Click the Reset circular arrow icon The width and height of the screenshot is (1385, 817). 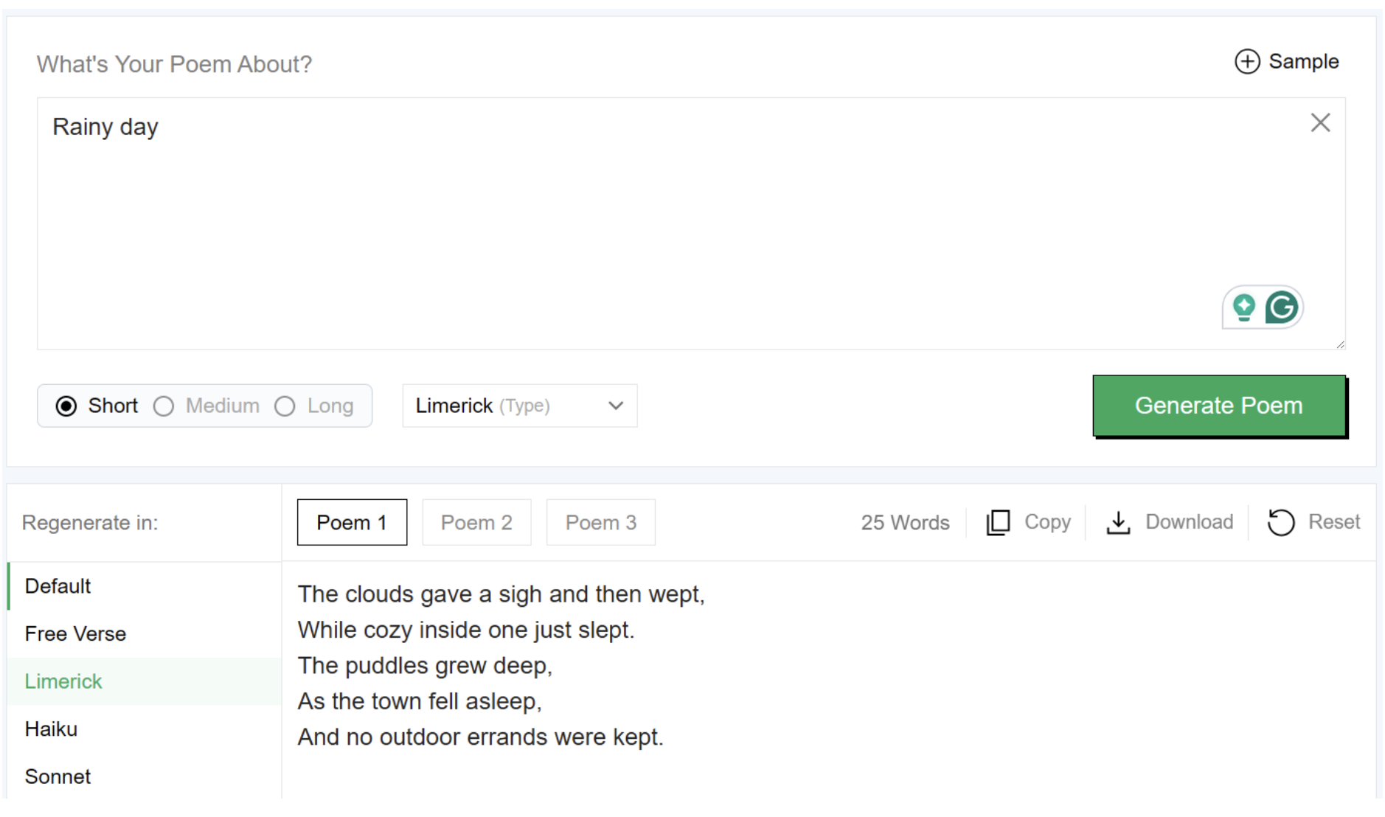click(x=1280, y=522)
